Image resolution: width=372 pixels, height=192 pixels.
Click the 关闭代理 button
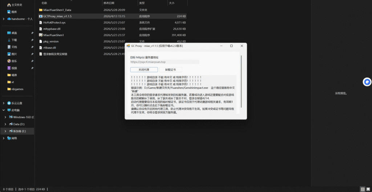click(144, 70)
